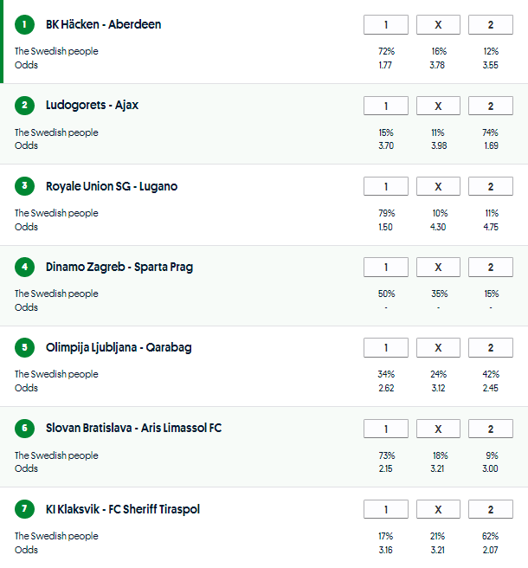The height and width of the screenshot is (568, 528).
Task: Choose 1 for Olimpija Ljubljana - Qarabag
Action: [x=386, y=347]
